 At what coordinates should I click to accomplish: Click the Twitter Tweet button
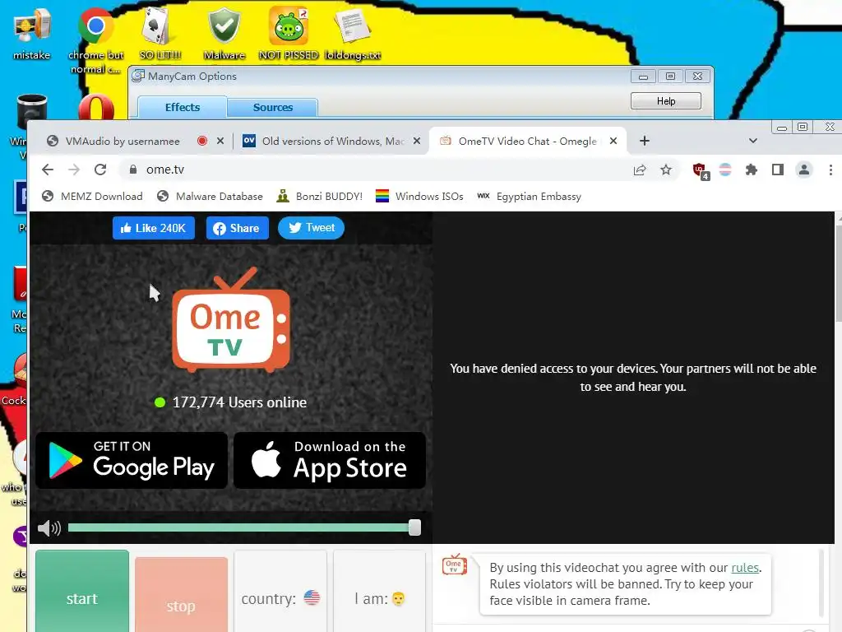[x=311, y=227]
